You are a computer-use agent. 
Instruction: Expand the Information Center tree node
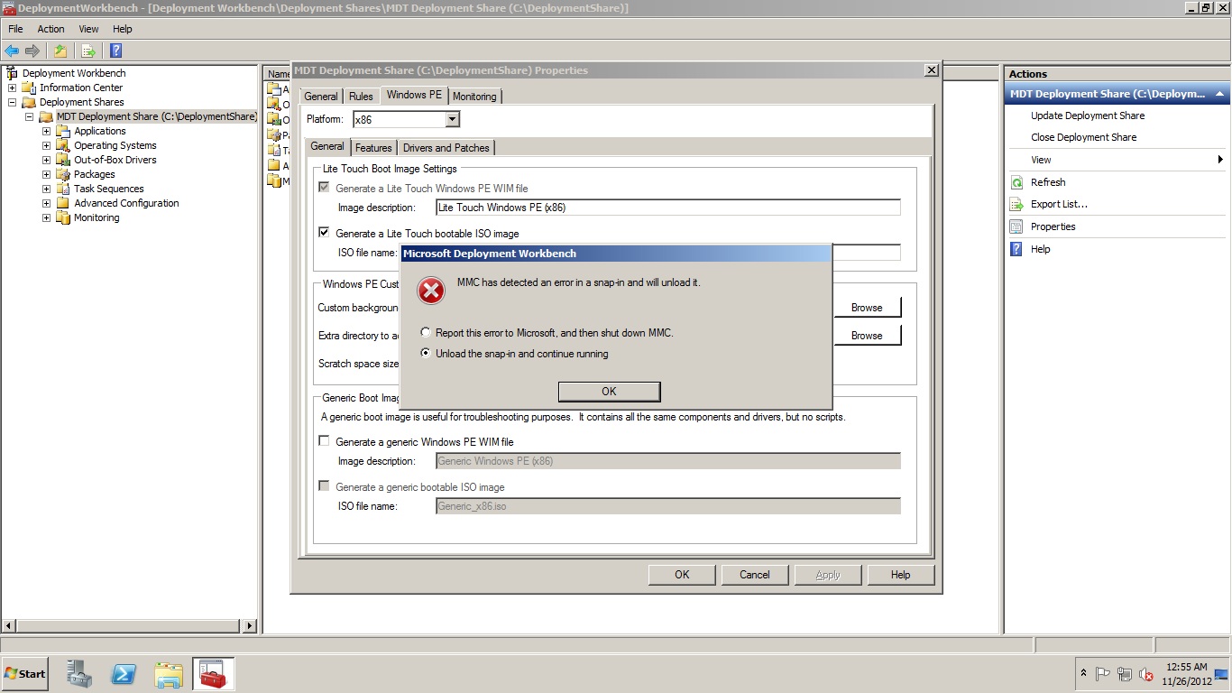coord(12,88)
